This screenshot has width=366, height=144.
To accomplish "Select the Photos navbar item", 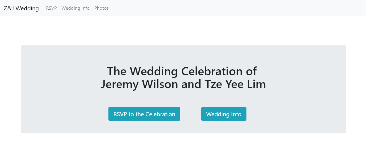I will click(101, 8).
